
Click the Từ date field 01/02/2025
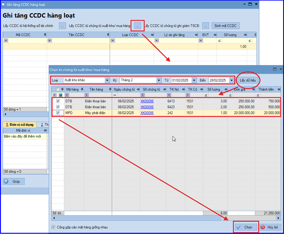tap(181, 80)
